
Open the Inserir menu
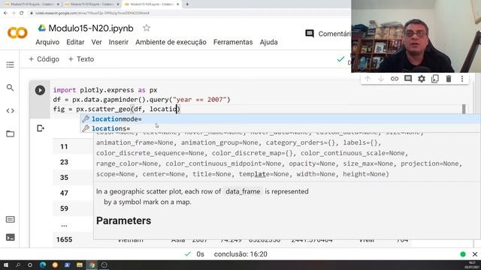click(119, 42)
